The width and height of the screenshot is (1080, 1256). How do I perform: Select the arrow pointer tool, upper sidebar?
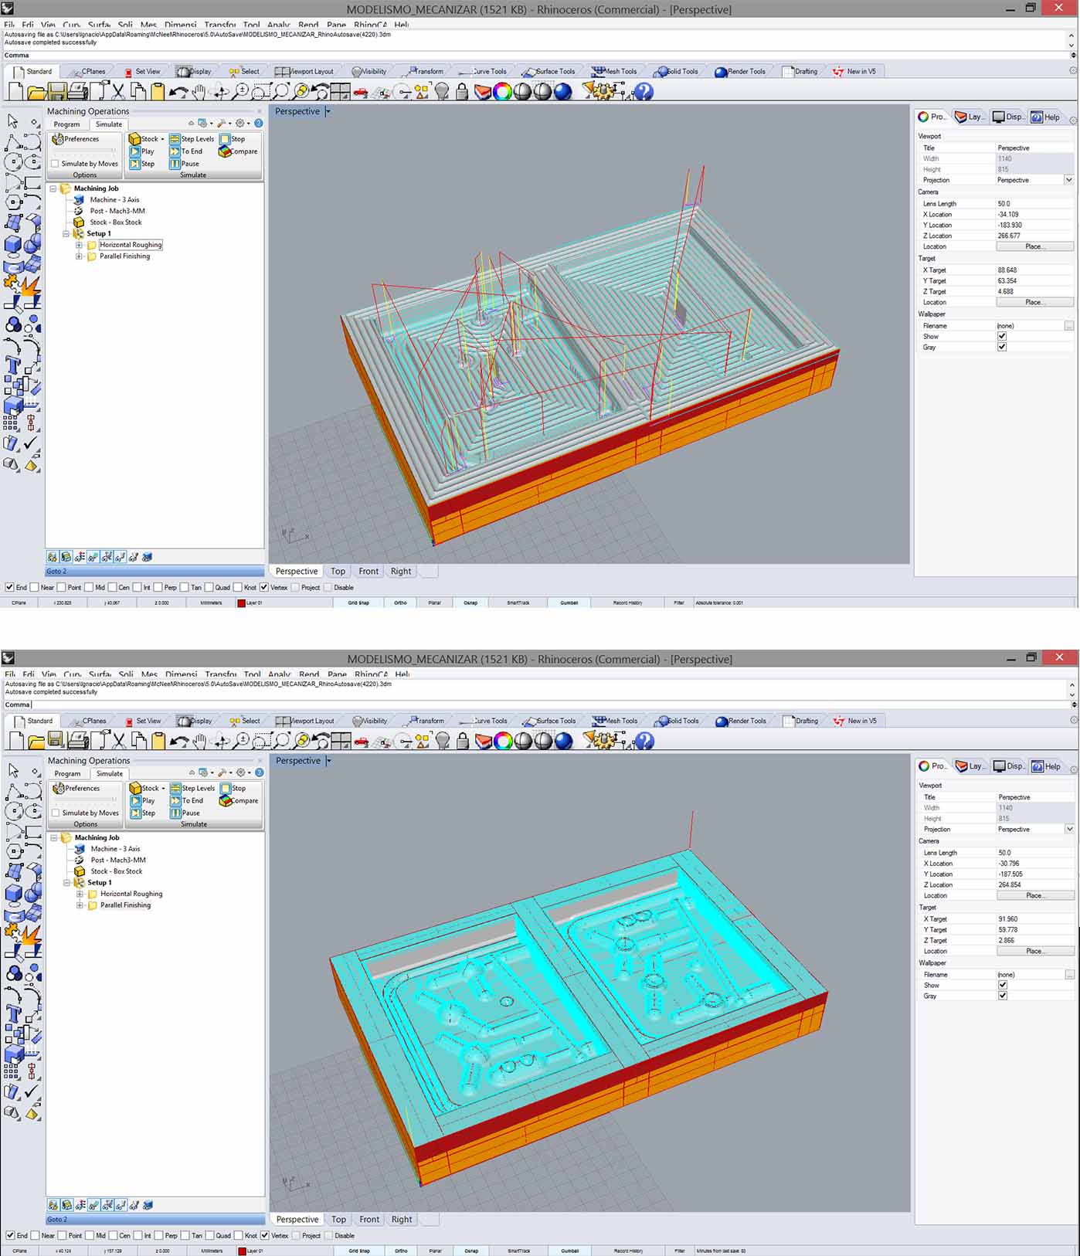coord(13,121)
